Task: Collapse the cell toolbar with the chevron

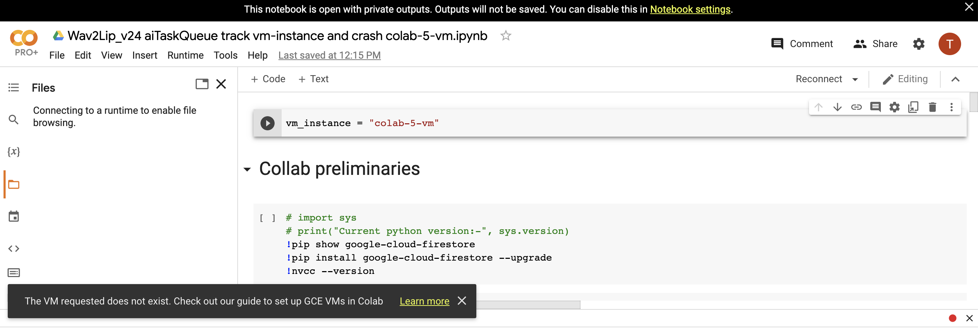Action: tap(956, 79)
